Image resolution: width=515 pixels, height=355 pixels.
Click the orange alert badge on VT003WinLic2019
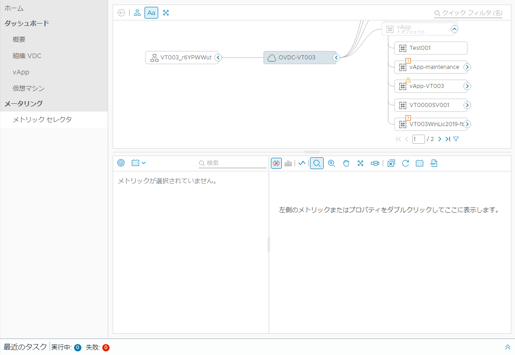[408, 117]
